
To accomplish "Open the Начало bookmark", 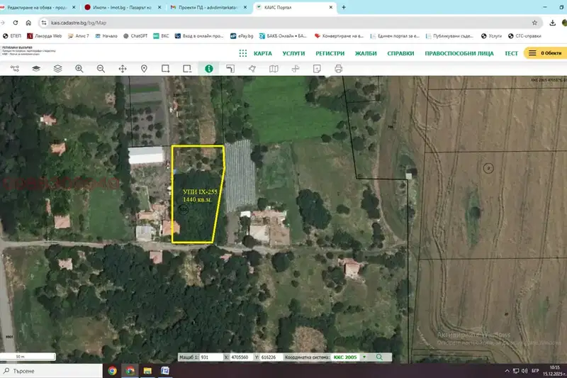I will click(106, 35).
